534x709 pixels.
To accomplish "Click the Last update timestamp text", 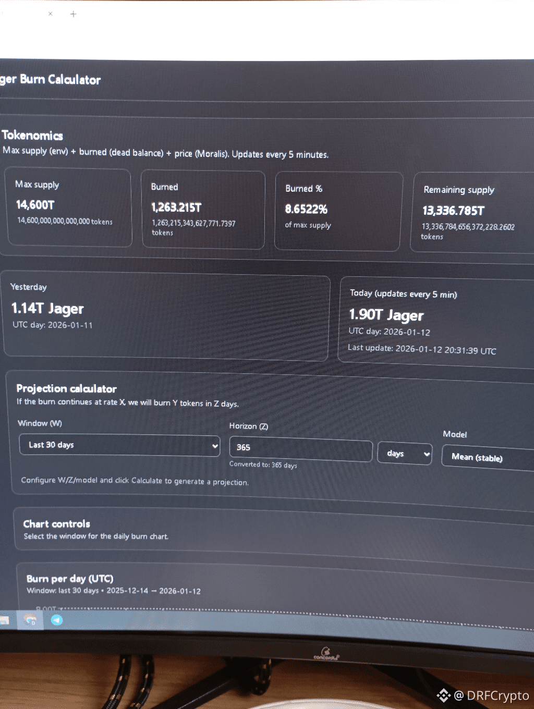I will coord(422,349).
